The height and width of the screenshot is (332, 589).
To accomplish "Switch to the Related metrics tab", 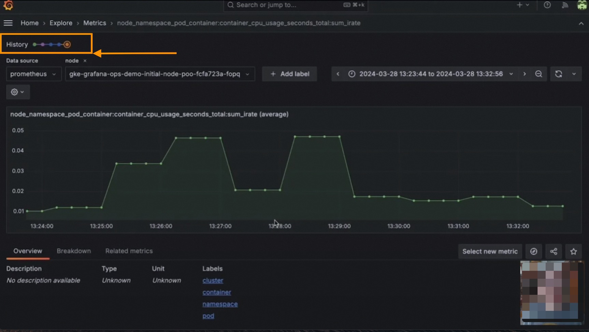I will pos(129,251).
